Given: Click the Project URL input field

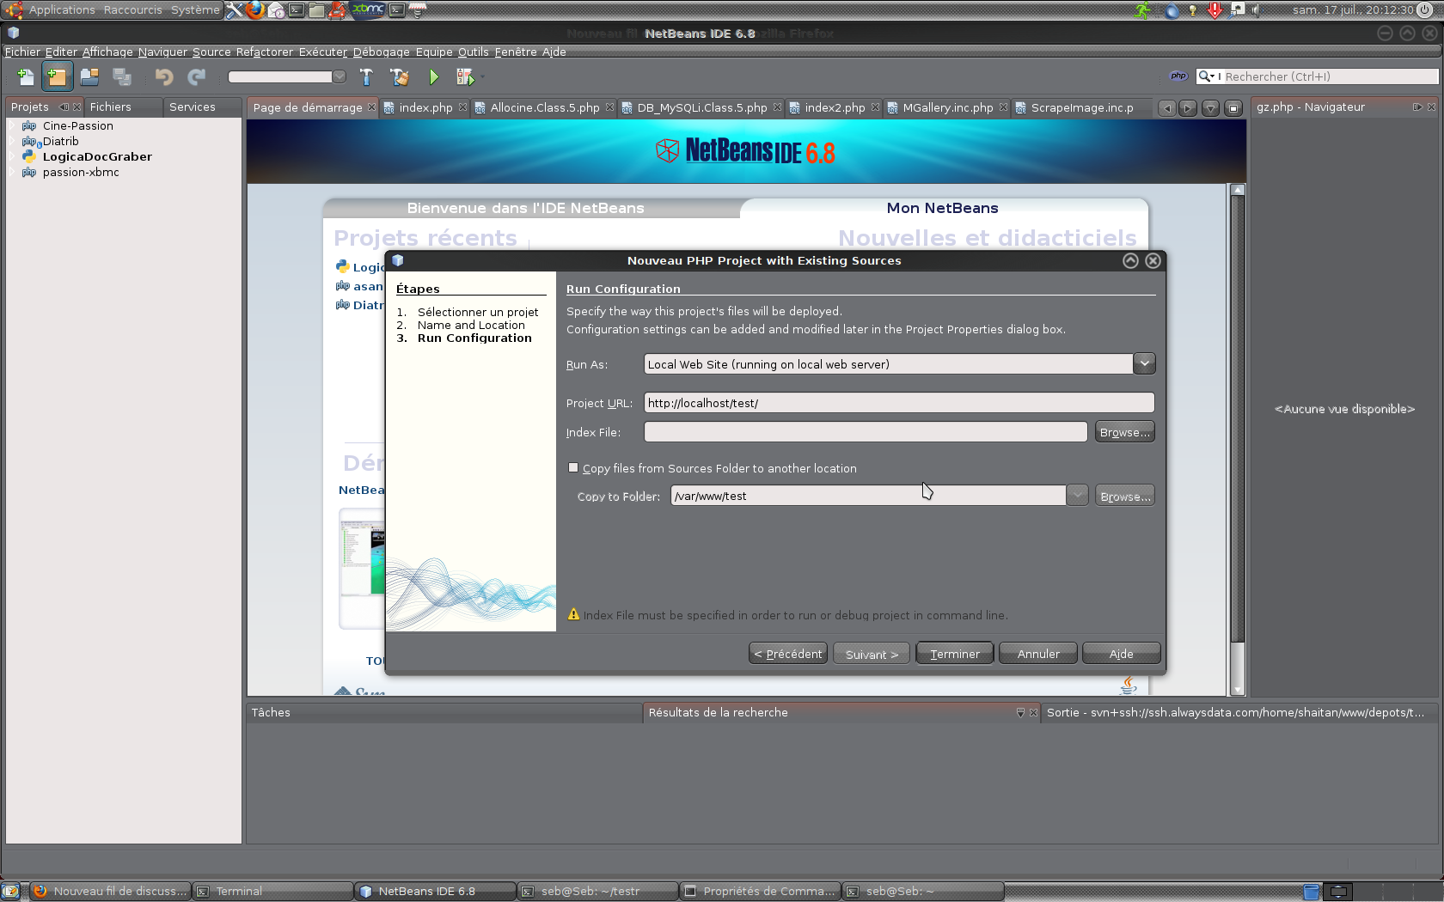Looking at the screenshot, I should coord(898,403).
